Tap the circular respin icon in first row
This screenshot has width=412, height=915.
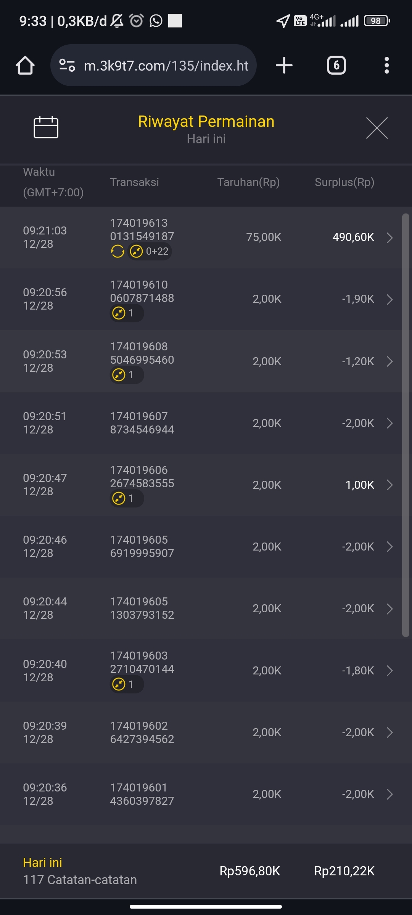point(117,251)
